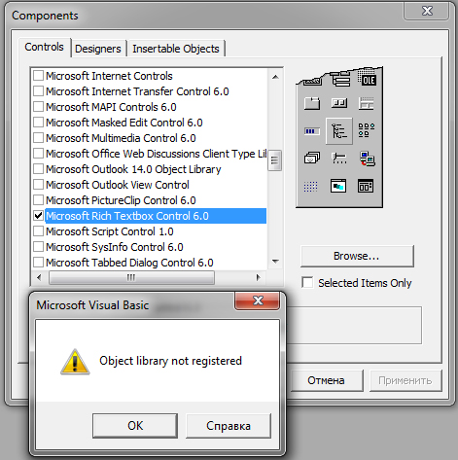This screenshot has width=458, height=460.
Task: Click the horizontal scrollbar thumb
Action: (131, 277)
